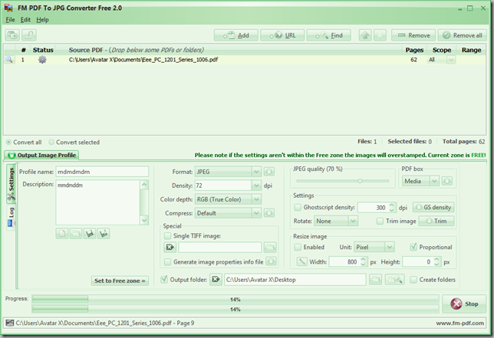Click the gear status icon in row 1
Image resolution: width=494 pixels, height=338 pixels.
tap(42, 60)
